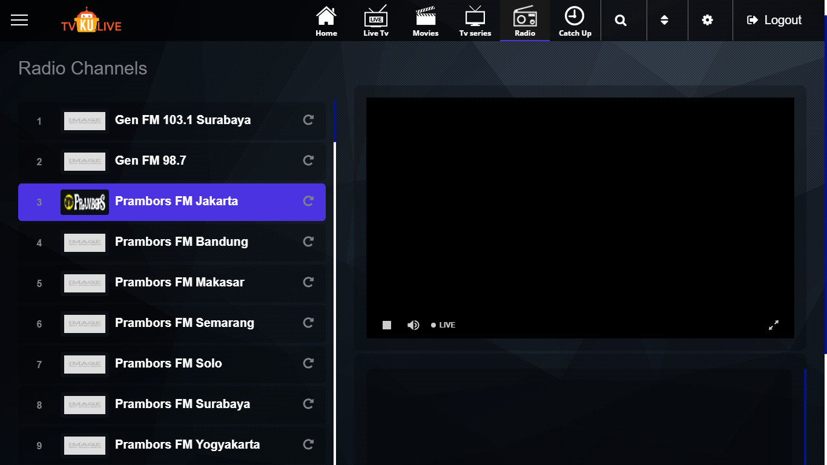The height and width of the screenshot is (465, 827).
Task: Click Prambors FM Yogyakarta placeholder image
Action: click(85, 446)
